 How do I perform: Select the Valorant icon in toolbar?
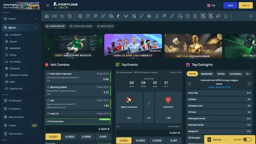point(126,16)
